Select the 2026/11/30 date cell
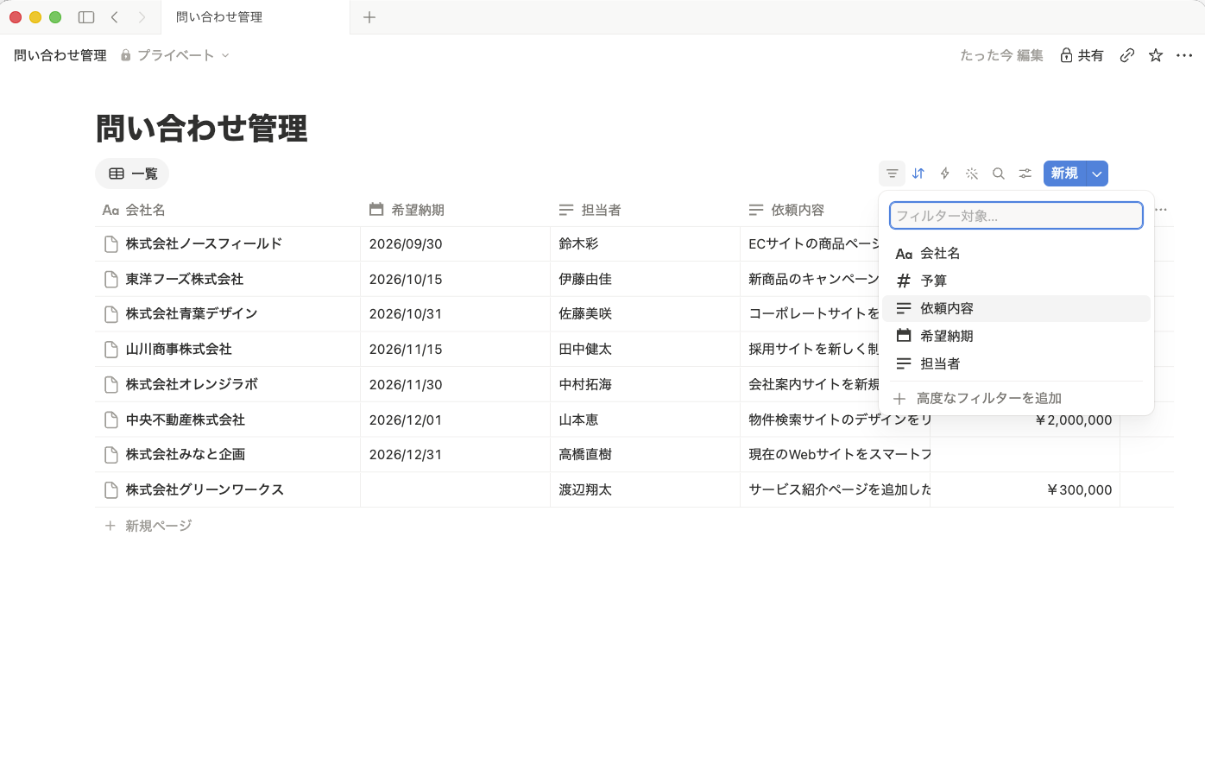This screenshot has height=770, width=1205. coord(455,384)
